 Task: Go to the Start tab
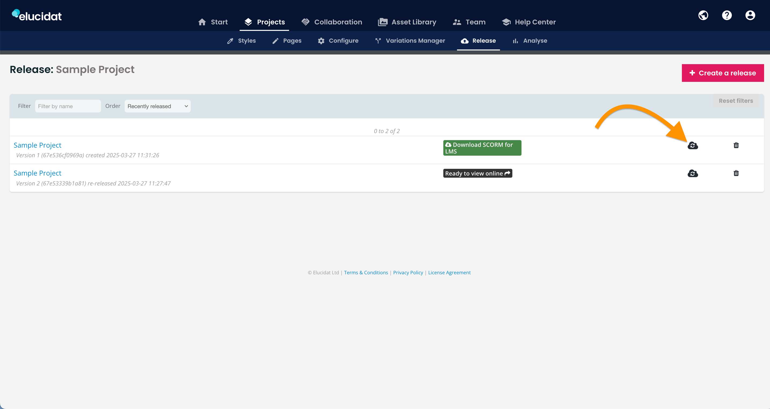pyautogui.click(x=213, y=22)
